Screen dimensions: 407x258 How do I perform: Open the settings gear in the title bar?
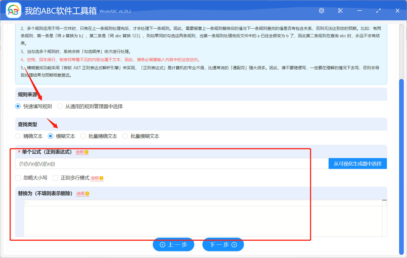coord(321,10)
